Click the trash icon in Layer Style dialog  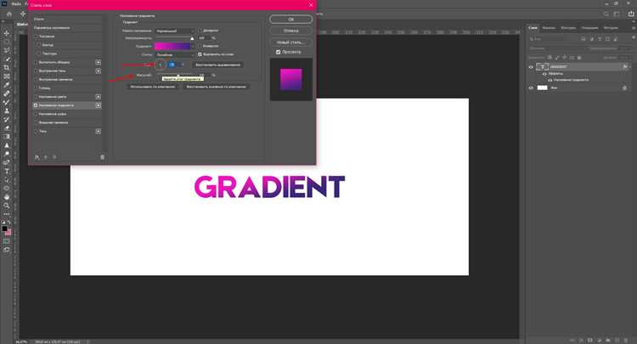[x=103, y=157]
